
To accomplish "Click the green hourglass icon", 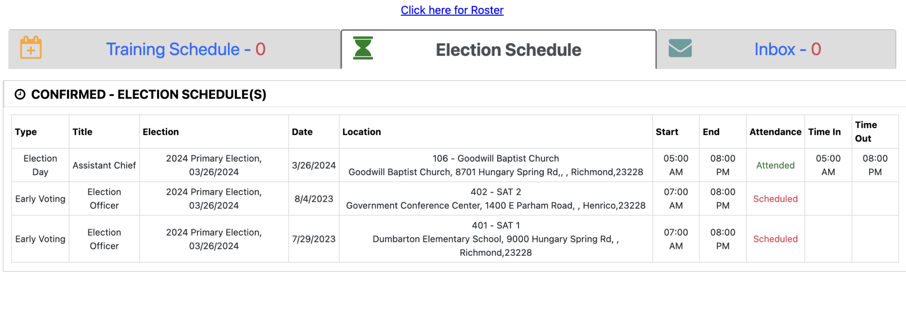I will tap(363, 48).
